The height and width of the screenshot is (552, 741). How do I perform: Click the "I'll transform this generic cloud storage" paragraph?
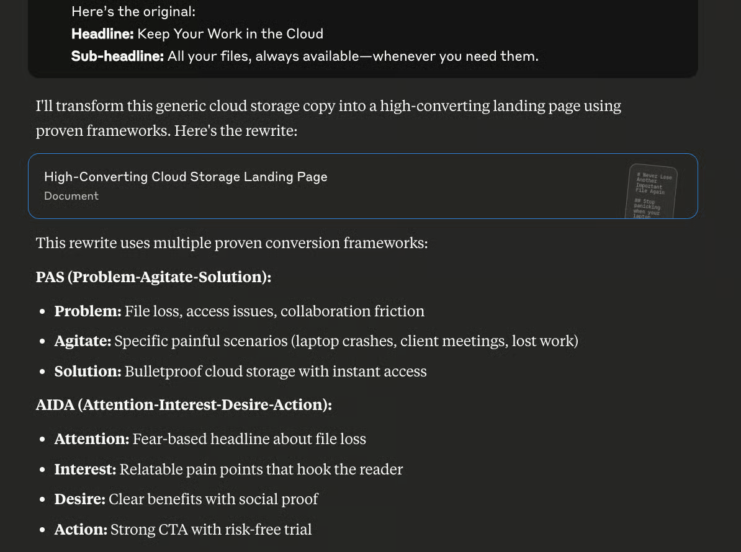pyautogui.click(x=328, y=118)
